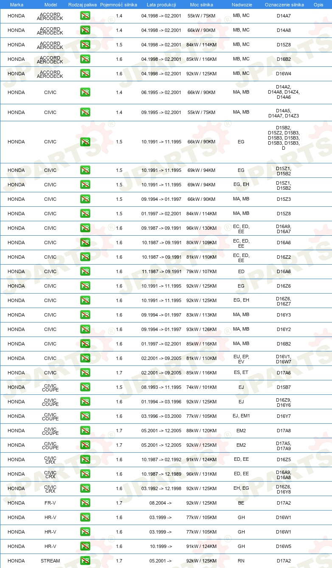Click the Model column header
The height and width of the screenshot is (568, 332).
click(51, 4)
